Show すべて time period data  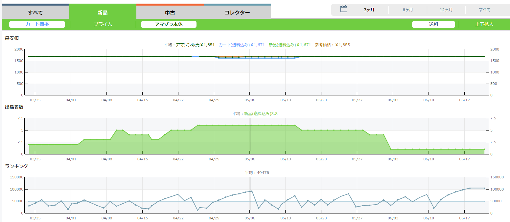click(x=485, y=10)
